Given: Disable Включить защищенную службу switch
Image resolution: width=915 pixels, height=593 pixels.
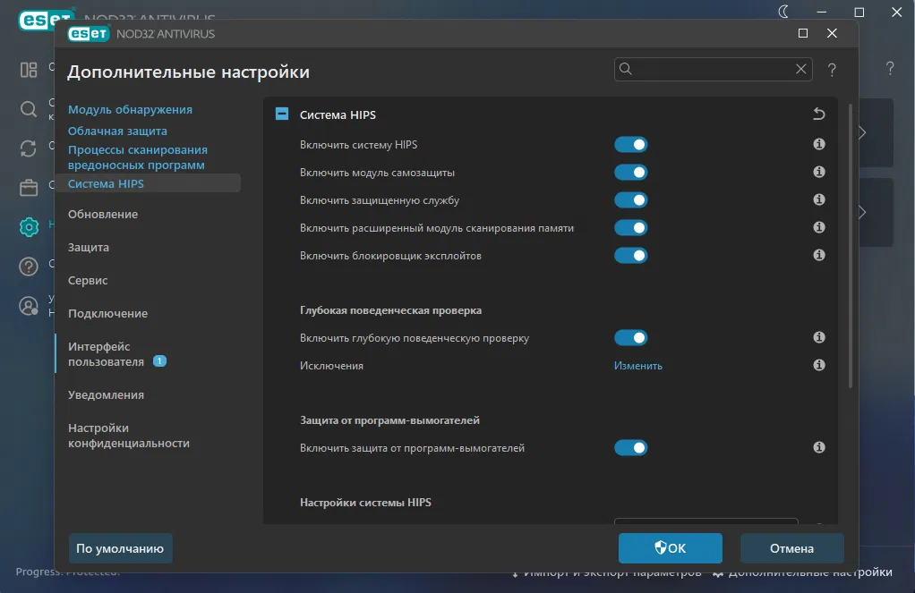Looking at the screenshot, I should (x=631, y=200).
